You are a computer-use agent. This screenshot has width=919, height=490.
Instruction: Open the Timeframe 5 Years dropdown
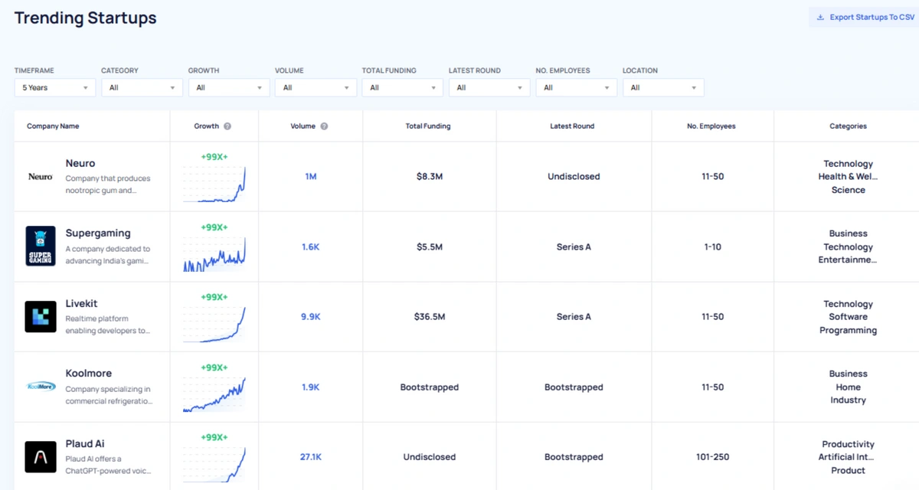pos(55,88)
